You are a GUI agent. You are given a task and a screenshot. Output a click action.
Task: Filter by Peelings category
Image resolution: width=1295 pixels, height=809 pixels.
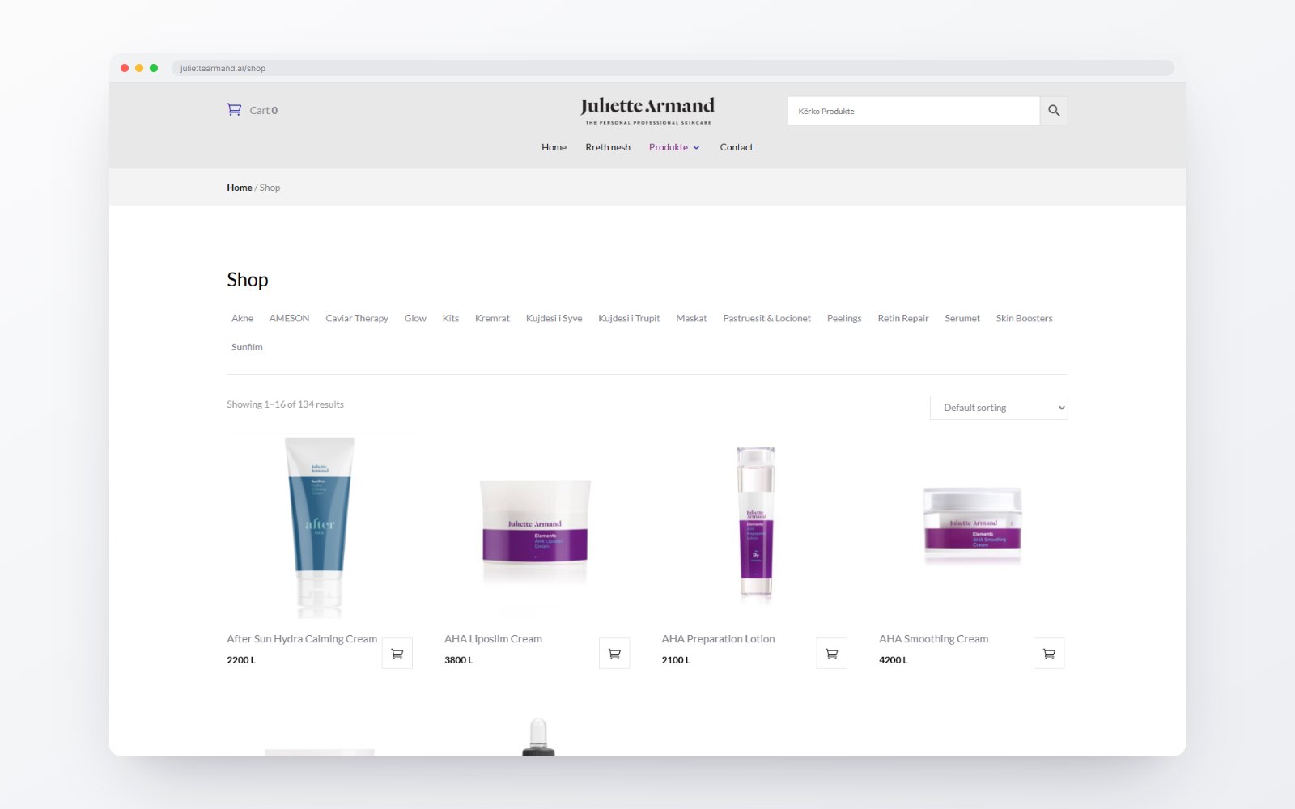tap(844, 318)
